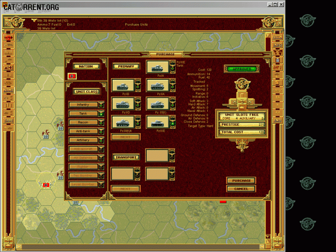The width and height of the screenshot is (336, 252).
Task: Click the officer cap medal icon in right sidebar
Action: click(277, 75)
